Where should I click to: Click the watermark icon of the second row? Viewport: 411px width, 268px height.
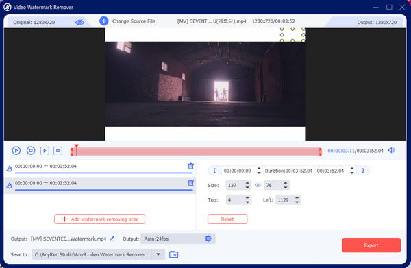10,186
